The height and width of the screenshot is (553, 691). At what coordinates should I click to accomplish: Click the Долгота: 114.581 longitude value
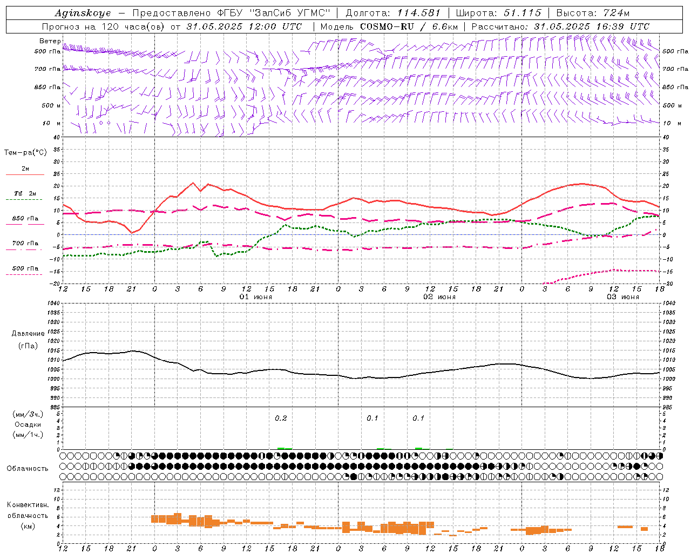[393, 13]
